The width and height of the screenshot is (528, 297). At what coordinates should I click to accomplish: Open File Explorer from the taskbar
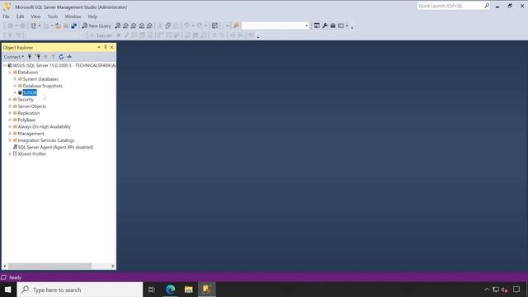189,290
